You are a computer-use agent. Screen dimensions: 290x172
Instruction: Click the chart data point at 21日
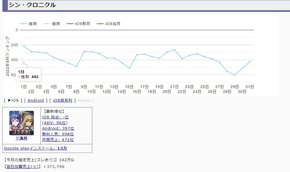[174, 50]
